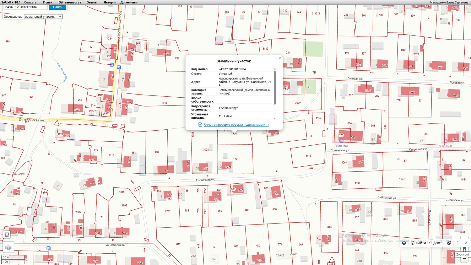The width and height of the screenshot is (471, 265).
Task: Click parcel label 1848 on the map
Action: coord(164,103)
